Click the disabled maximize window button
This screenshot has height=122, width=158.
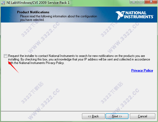pos(141,2)
